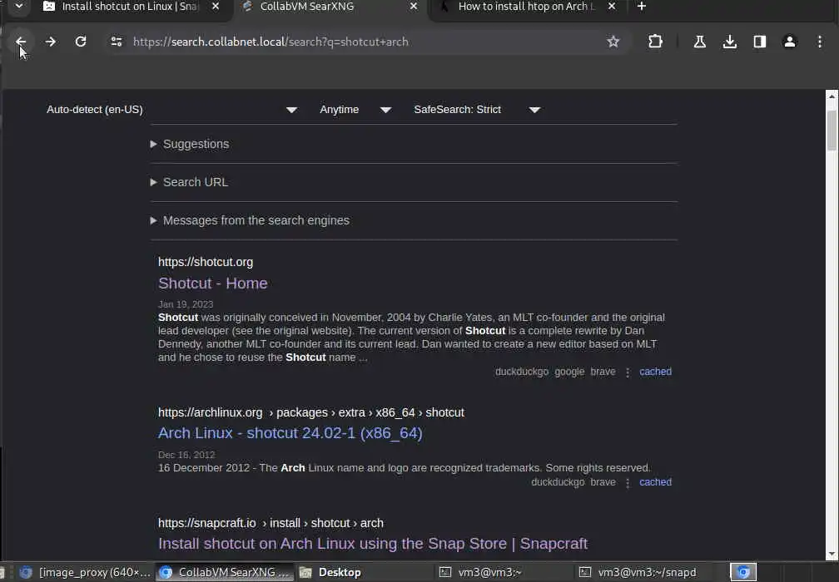Reload the current search page

(81, 41)
